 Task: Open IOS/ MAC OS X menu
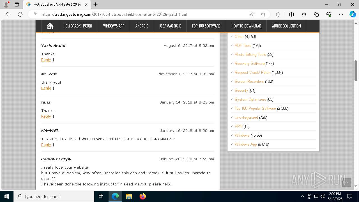170,26
